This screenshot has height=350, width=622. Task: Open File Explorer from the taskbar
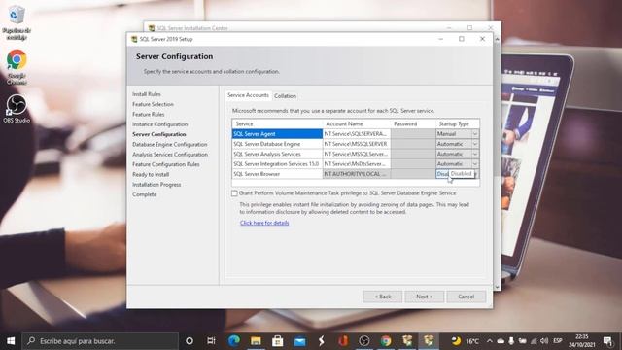[x=256, y=341]
